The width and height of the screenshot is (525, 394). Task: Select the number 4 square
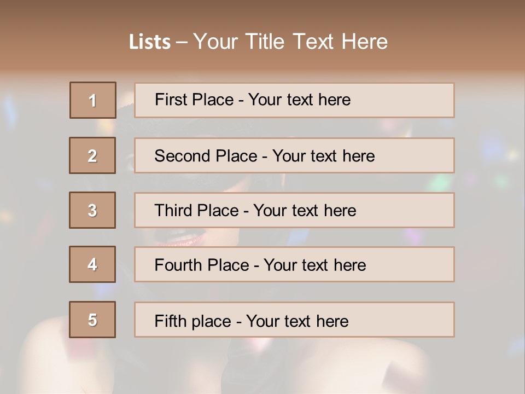pos(92,264)
